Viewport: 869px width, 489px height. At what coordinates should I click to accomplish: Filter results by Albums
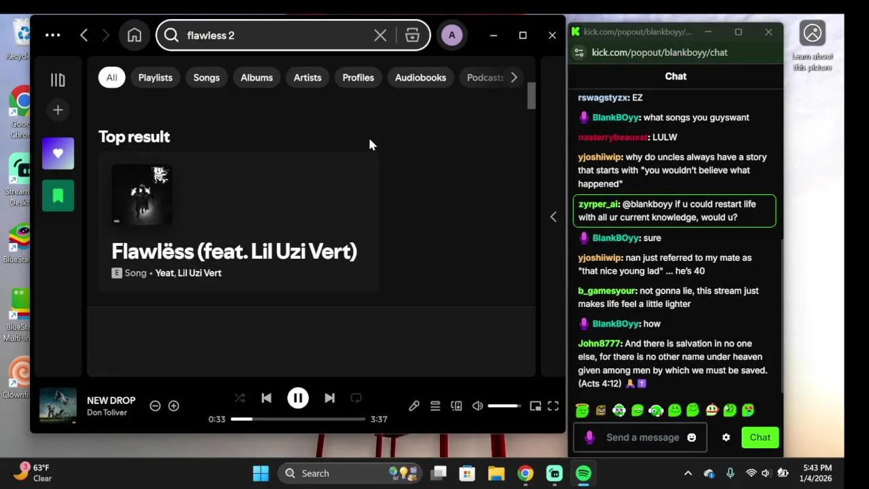coord(257,77)
